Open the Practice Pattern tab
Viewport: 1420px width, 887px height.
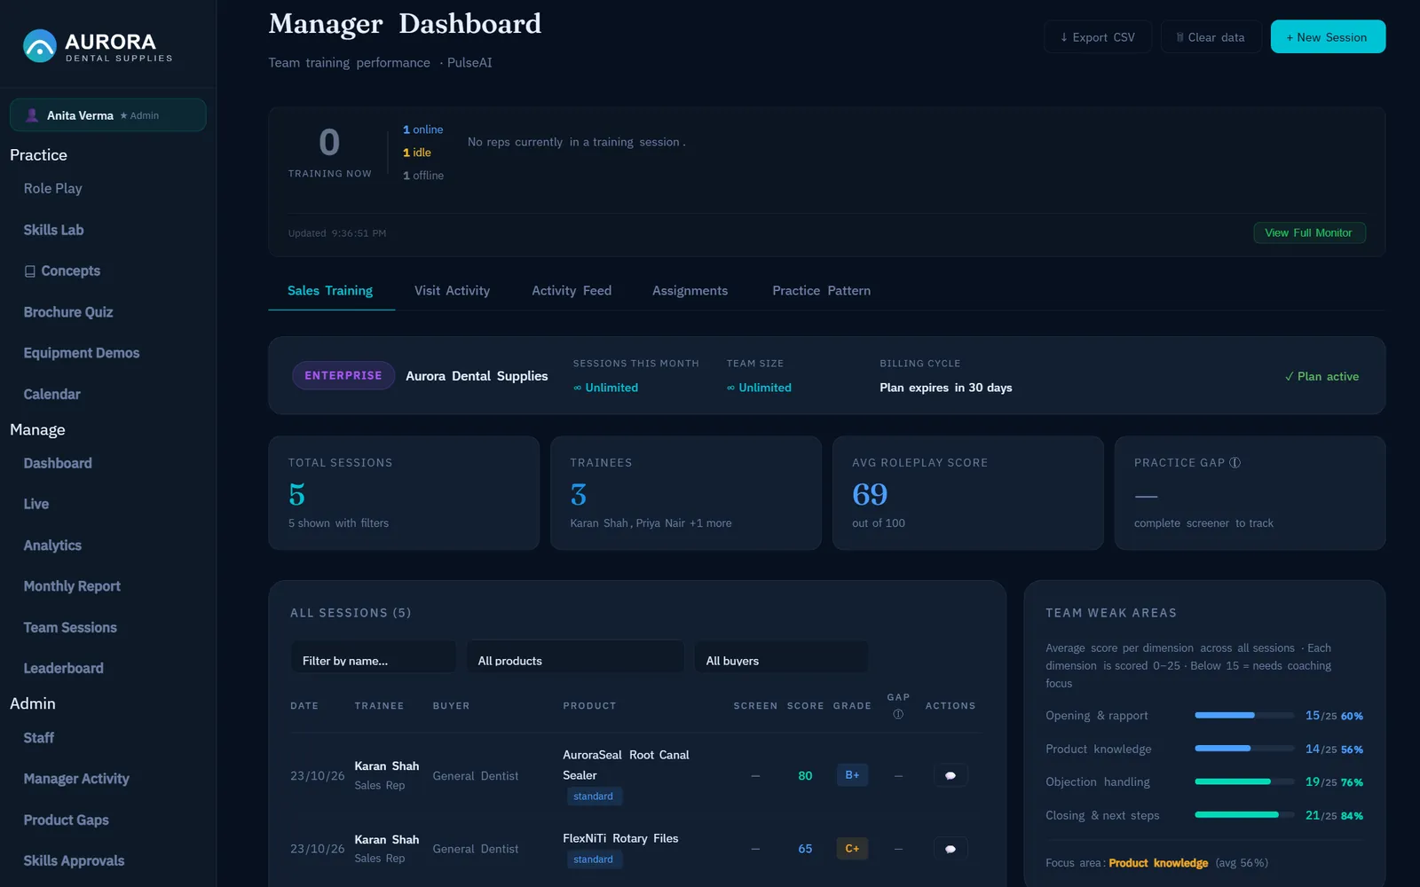click(821, 291)
